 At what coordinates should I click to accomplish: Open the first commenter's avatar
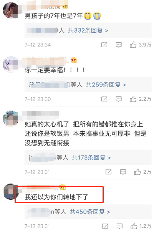(x=10, y=10)
